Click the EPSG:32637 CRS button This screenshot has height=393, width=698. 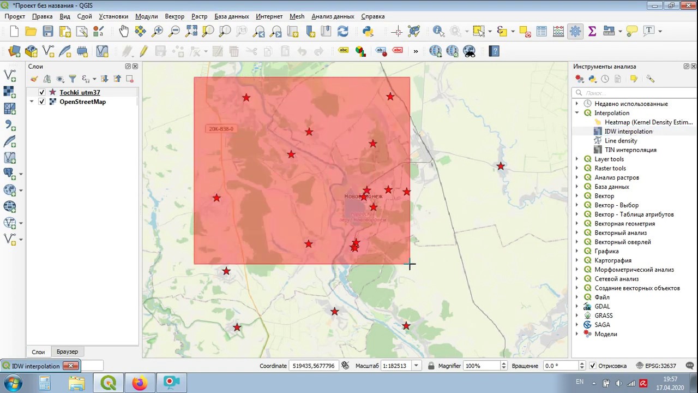tap(655, 366)
